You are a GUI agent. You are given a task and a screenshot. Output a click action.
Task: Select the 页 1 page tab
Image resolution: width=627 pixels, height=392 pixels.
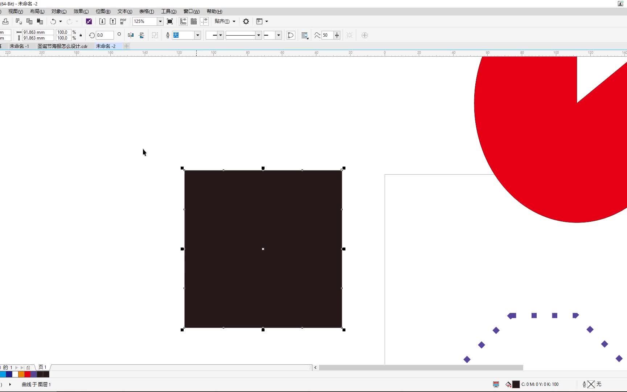coord(42,367)
